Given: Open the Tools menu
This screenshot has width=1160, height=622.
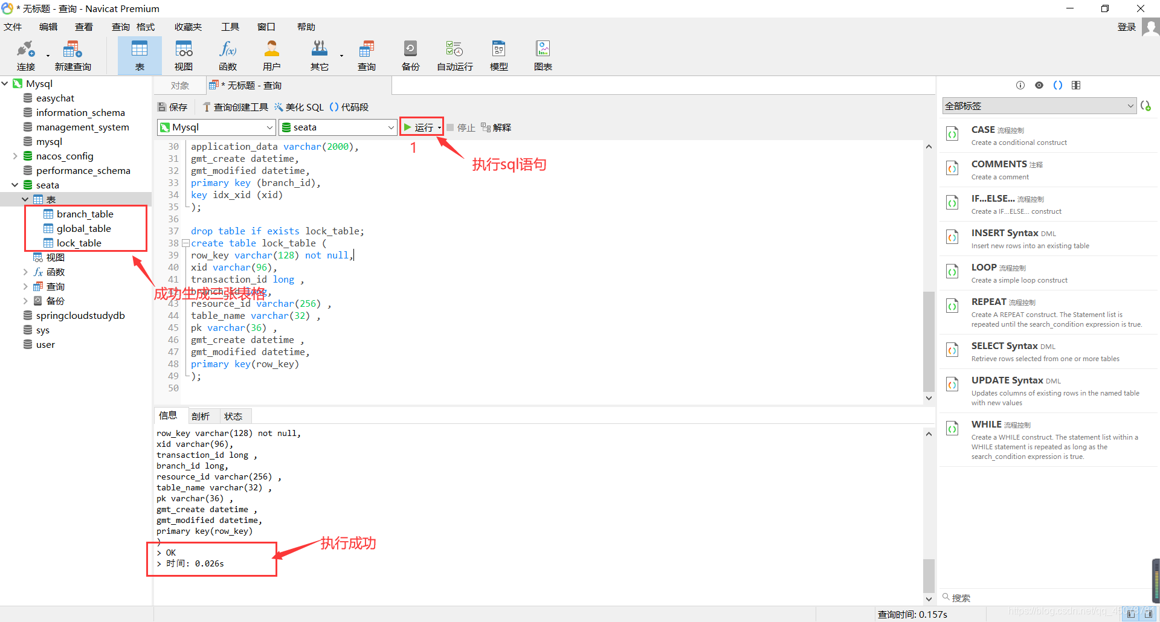Looking at the screenshot, I should 230,27.
